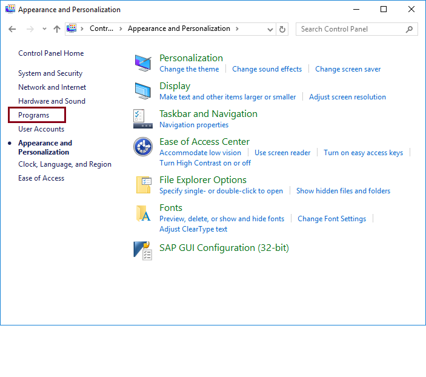Image resolution: width=426 pixels, height=377 pixels.
Task: Click the Search Control Panel field
Action: coord(351,29)
